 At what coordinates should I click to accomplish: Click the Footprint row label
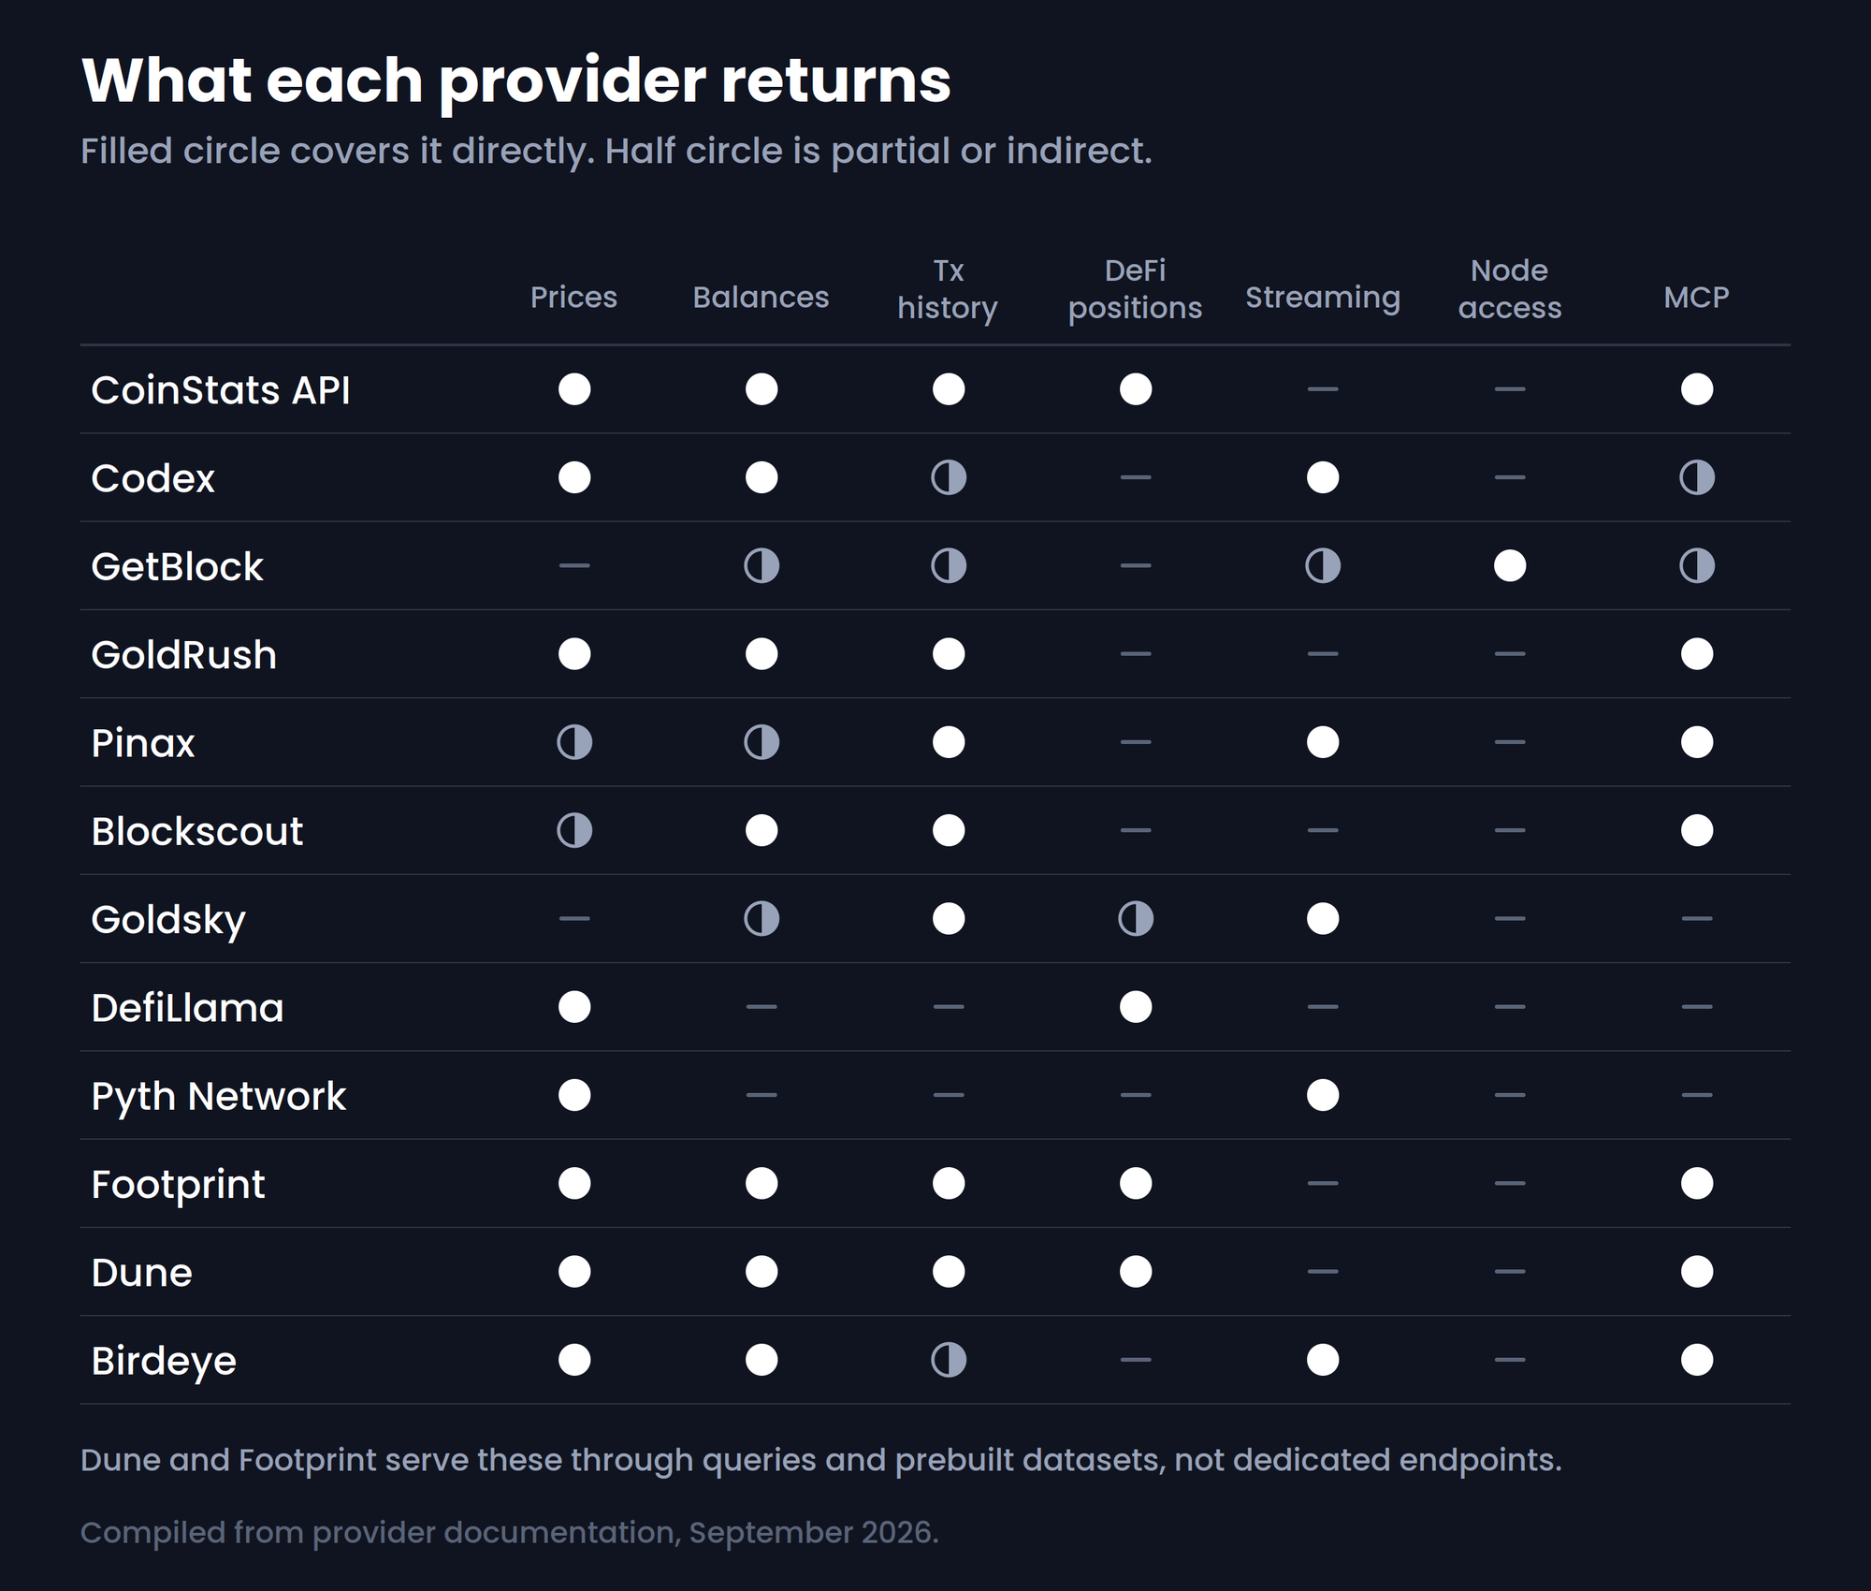click(x=178, y=1185)
